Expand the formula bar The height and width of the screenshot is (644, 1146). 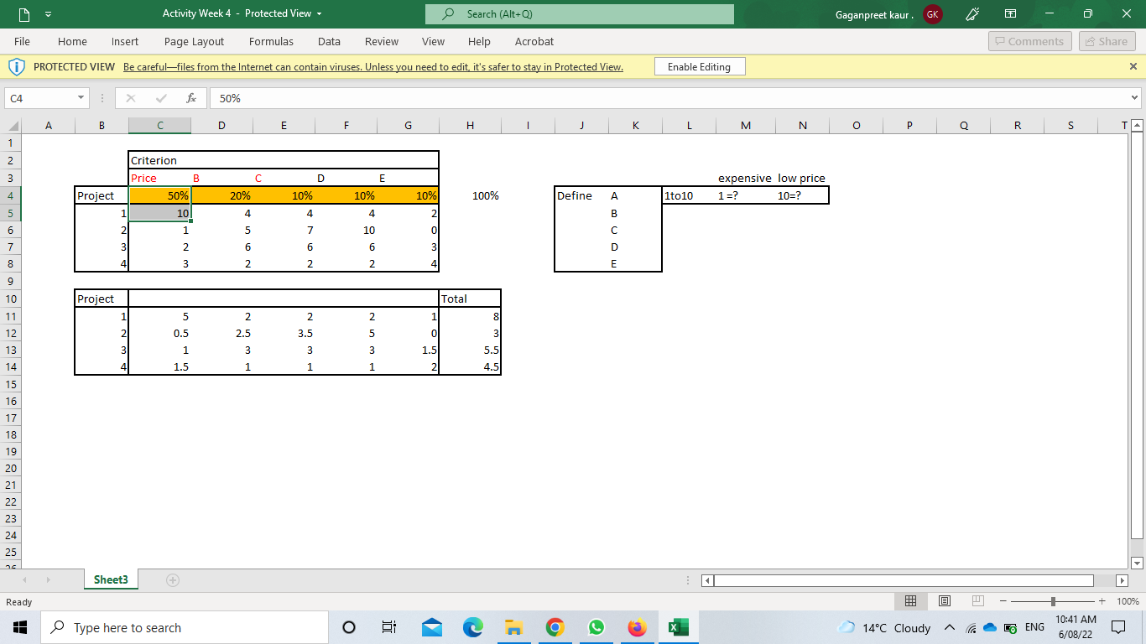1136,98
